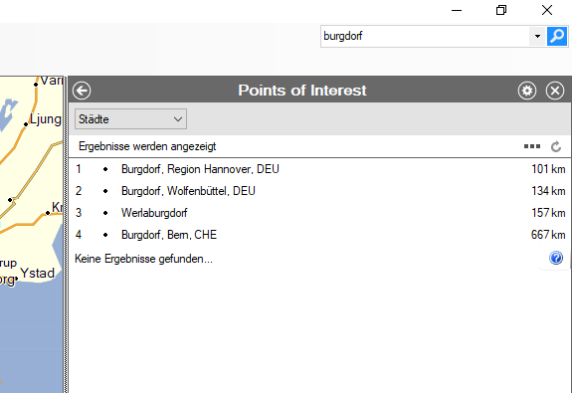
Task: Close the Points of Interest panel
Action: tap(555, 91)
